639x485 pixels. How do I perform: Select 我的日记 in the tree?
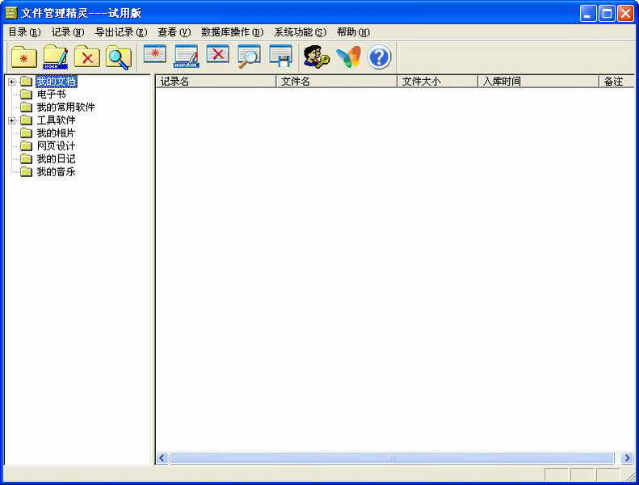point(57,159)
